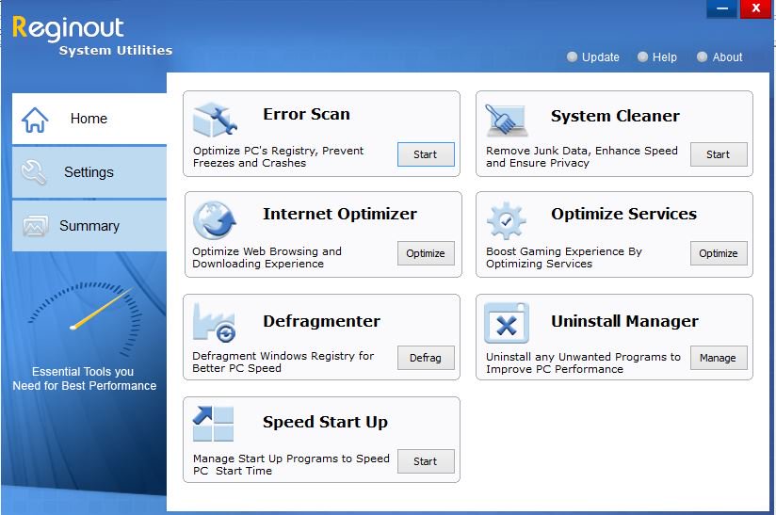Click the Uninstall Manager heading
Image resolution: width=776 pixels, height=515 pixels.
624,321
